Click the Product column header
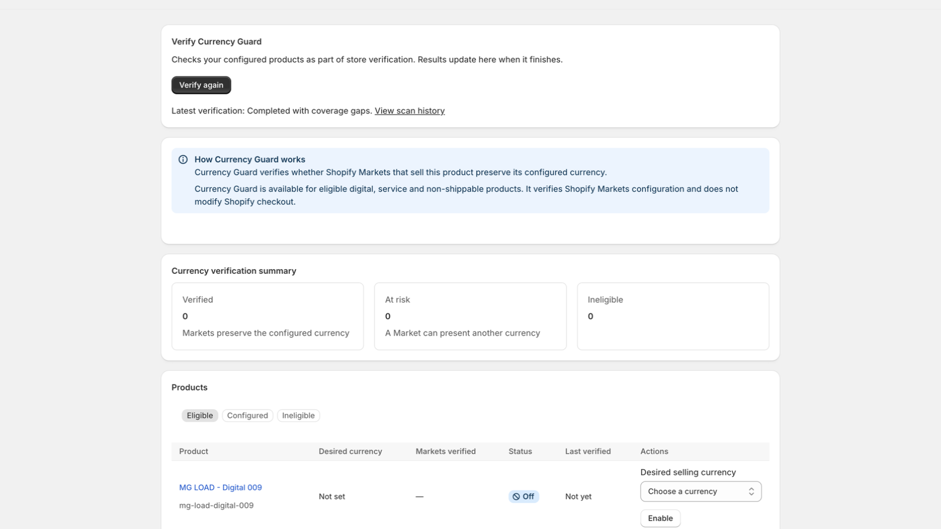The image size is (941, 529). pyautogui.click(x=193, y=451)
